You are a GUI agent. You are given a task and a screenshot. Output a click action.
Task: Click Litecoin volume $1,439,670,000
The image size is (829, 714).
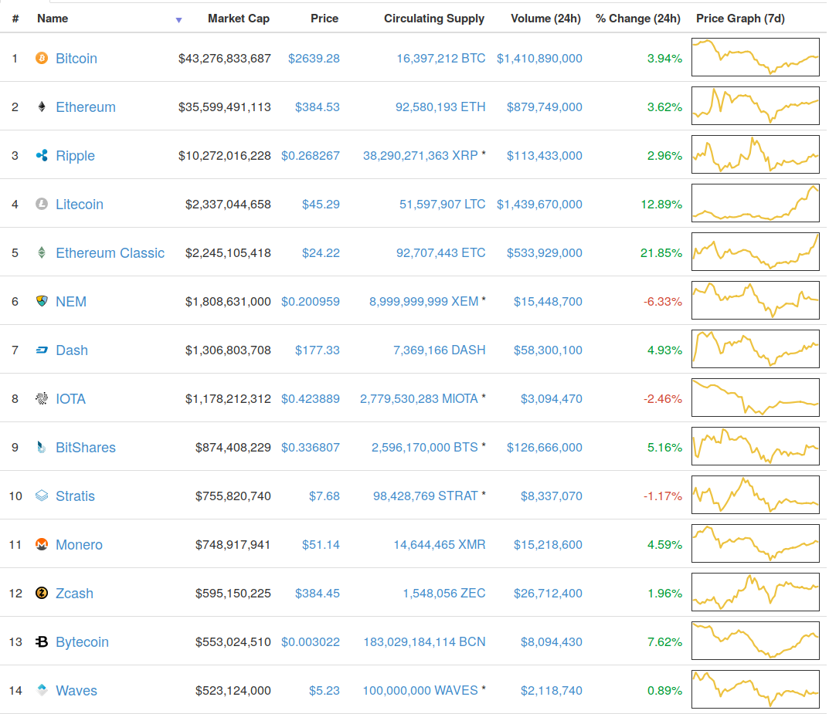pyautogui.click(x=539, y=204)
